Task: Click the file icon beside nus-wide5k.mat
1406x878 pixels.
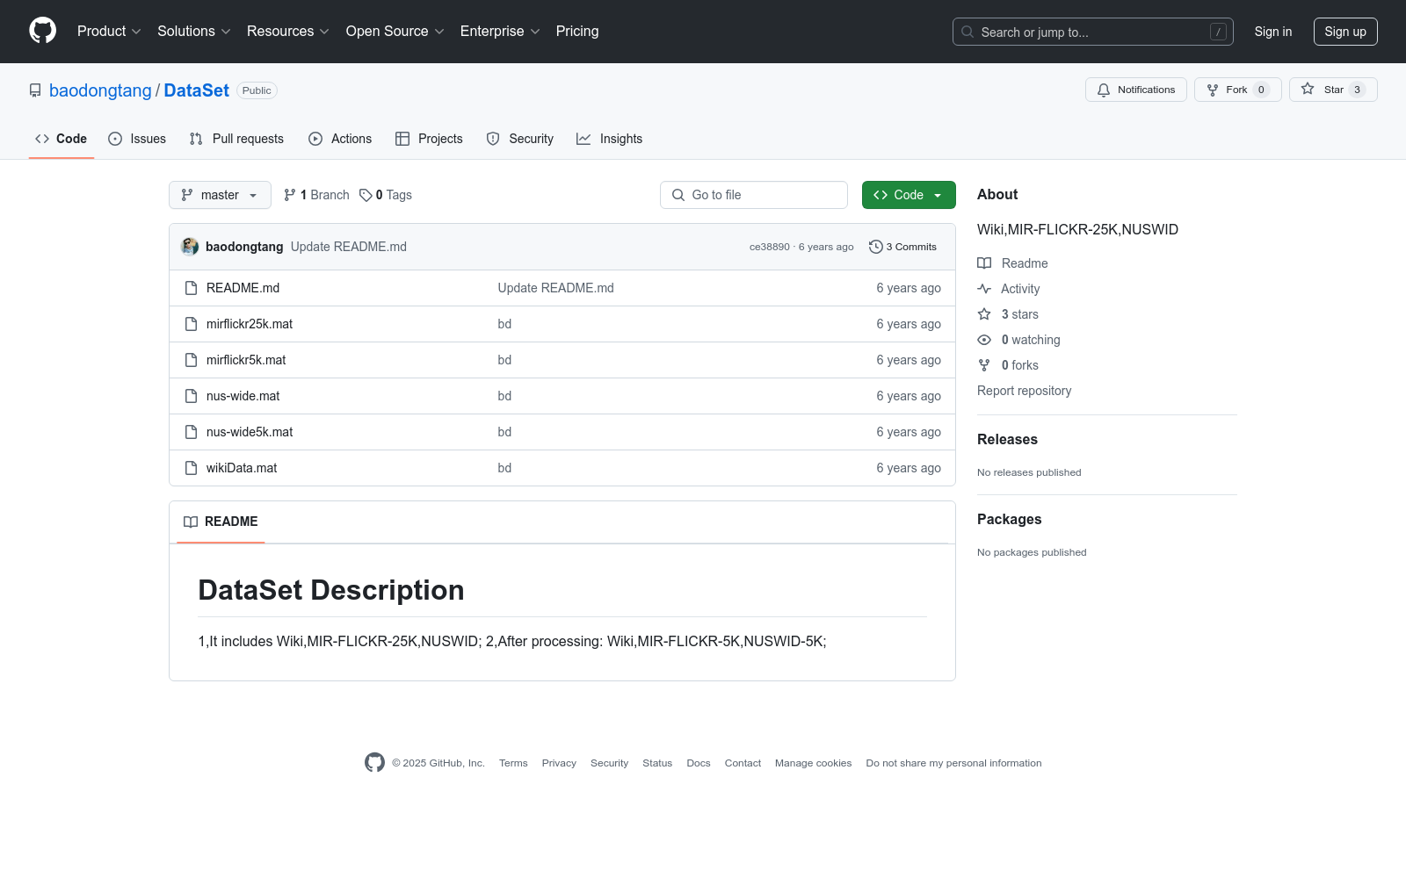Action: pos(191,432)
